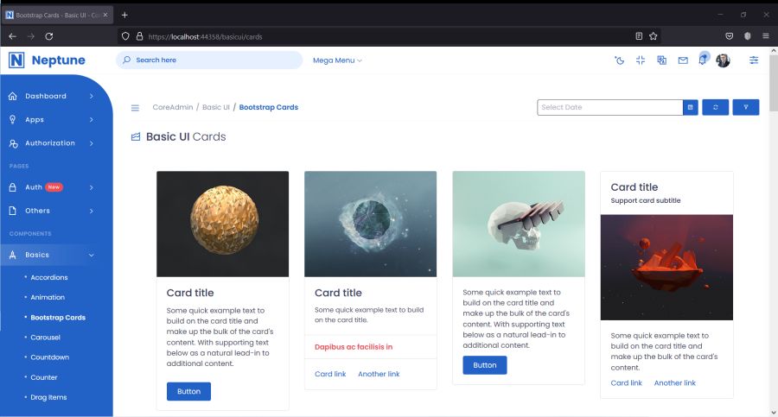This screenshot has height=417, width=778.
Task: Click the red floating island image
Action: pos(666,268)
